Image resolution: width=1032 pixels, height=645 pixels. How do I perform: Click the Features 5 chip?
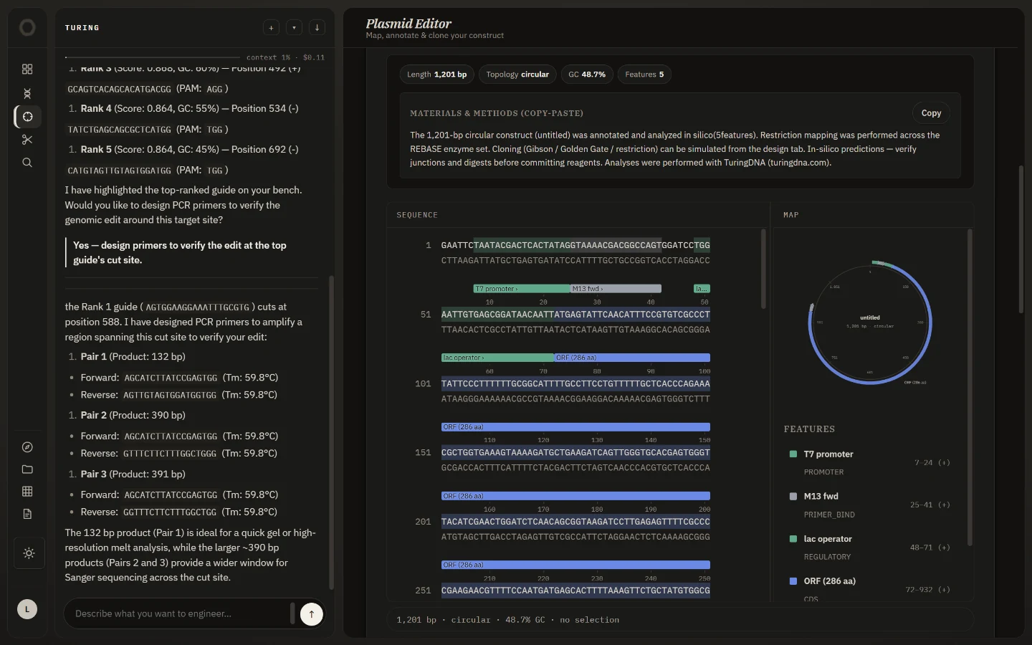point(644,75)
